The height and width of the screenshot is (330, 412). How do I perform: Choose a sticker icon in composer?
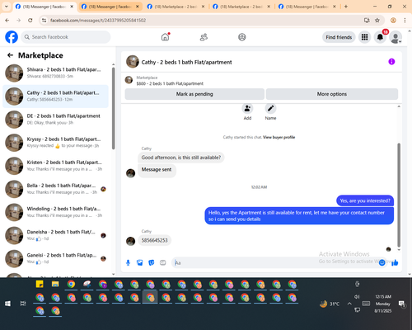click(x=152, y=262)
